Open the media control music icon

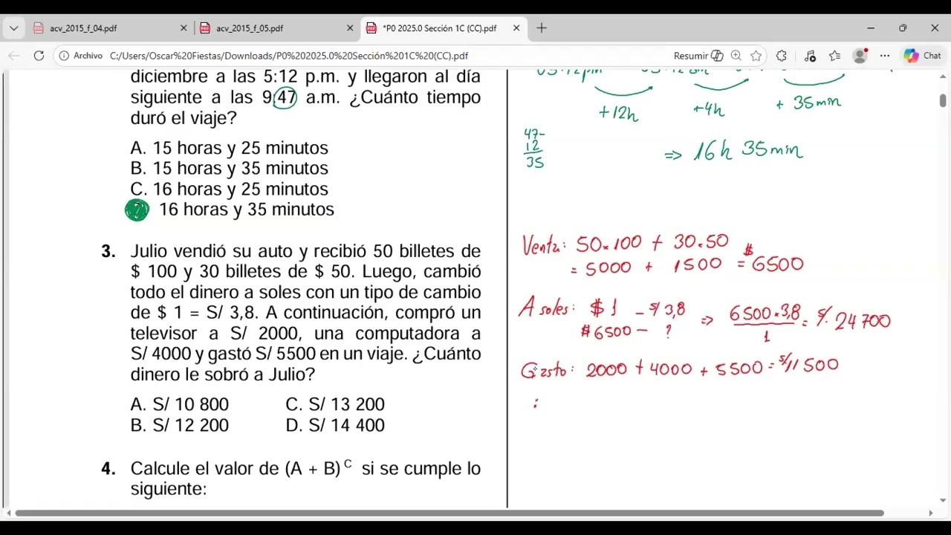click(x=810, y=56)
